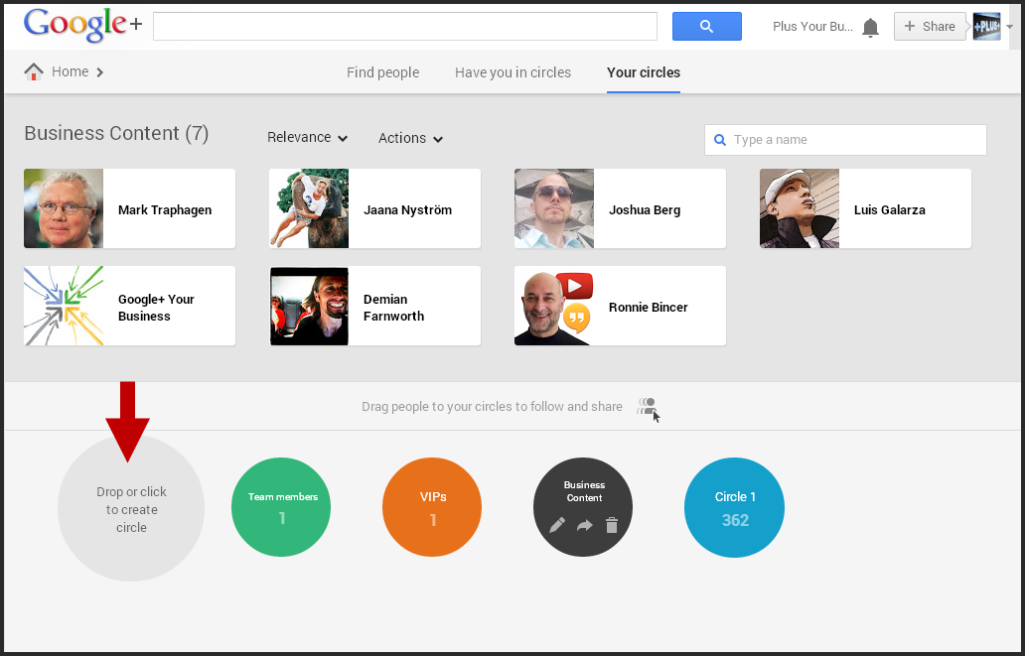Screen dimensions: 1025x656
Task: Open the profile avatar in top bar
Action: 986,27
